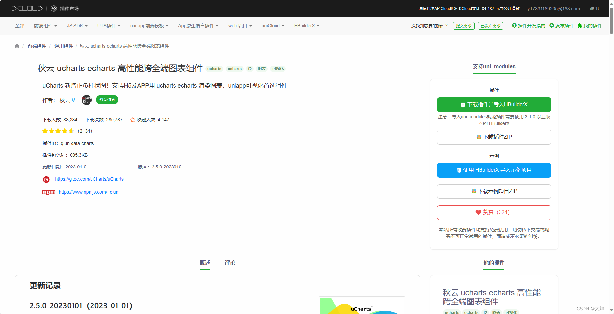
Task: Click the 咨询作者 button
Action: pos(107,100)
